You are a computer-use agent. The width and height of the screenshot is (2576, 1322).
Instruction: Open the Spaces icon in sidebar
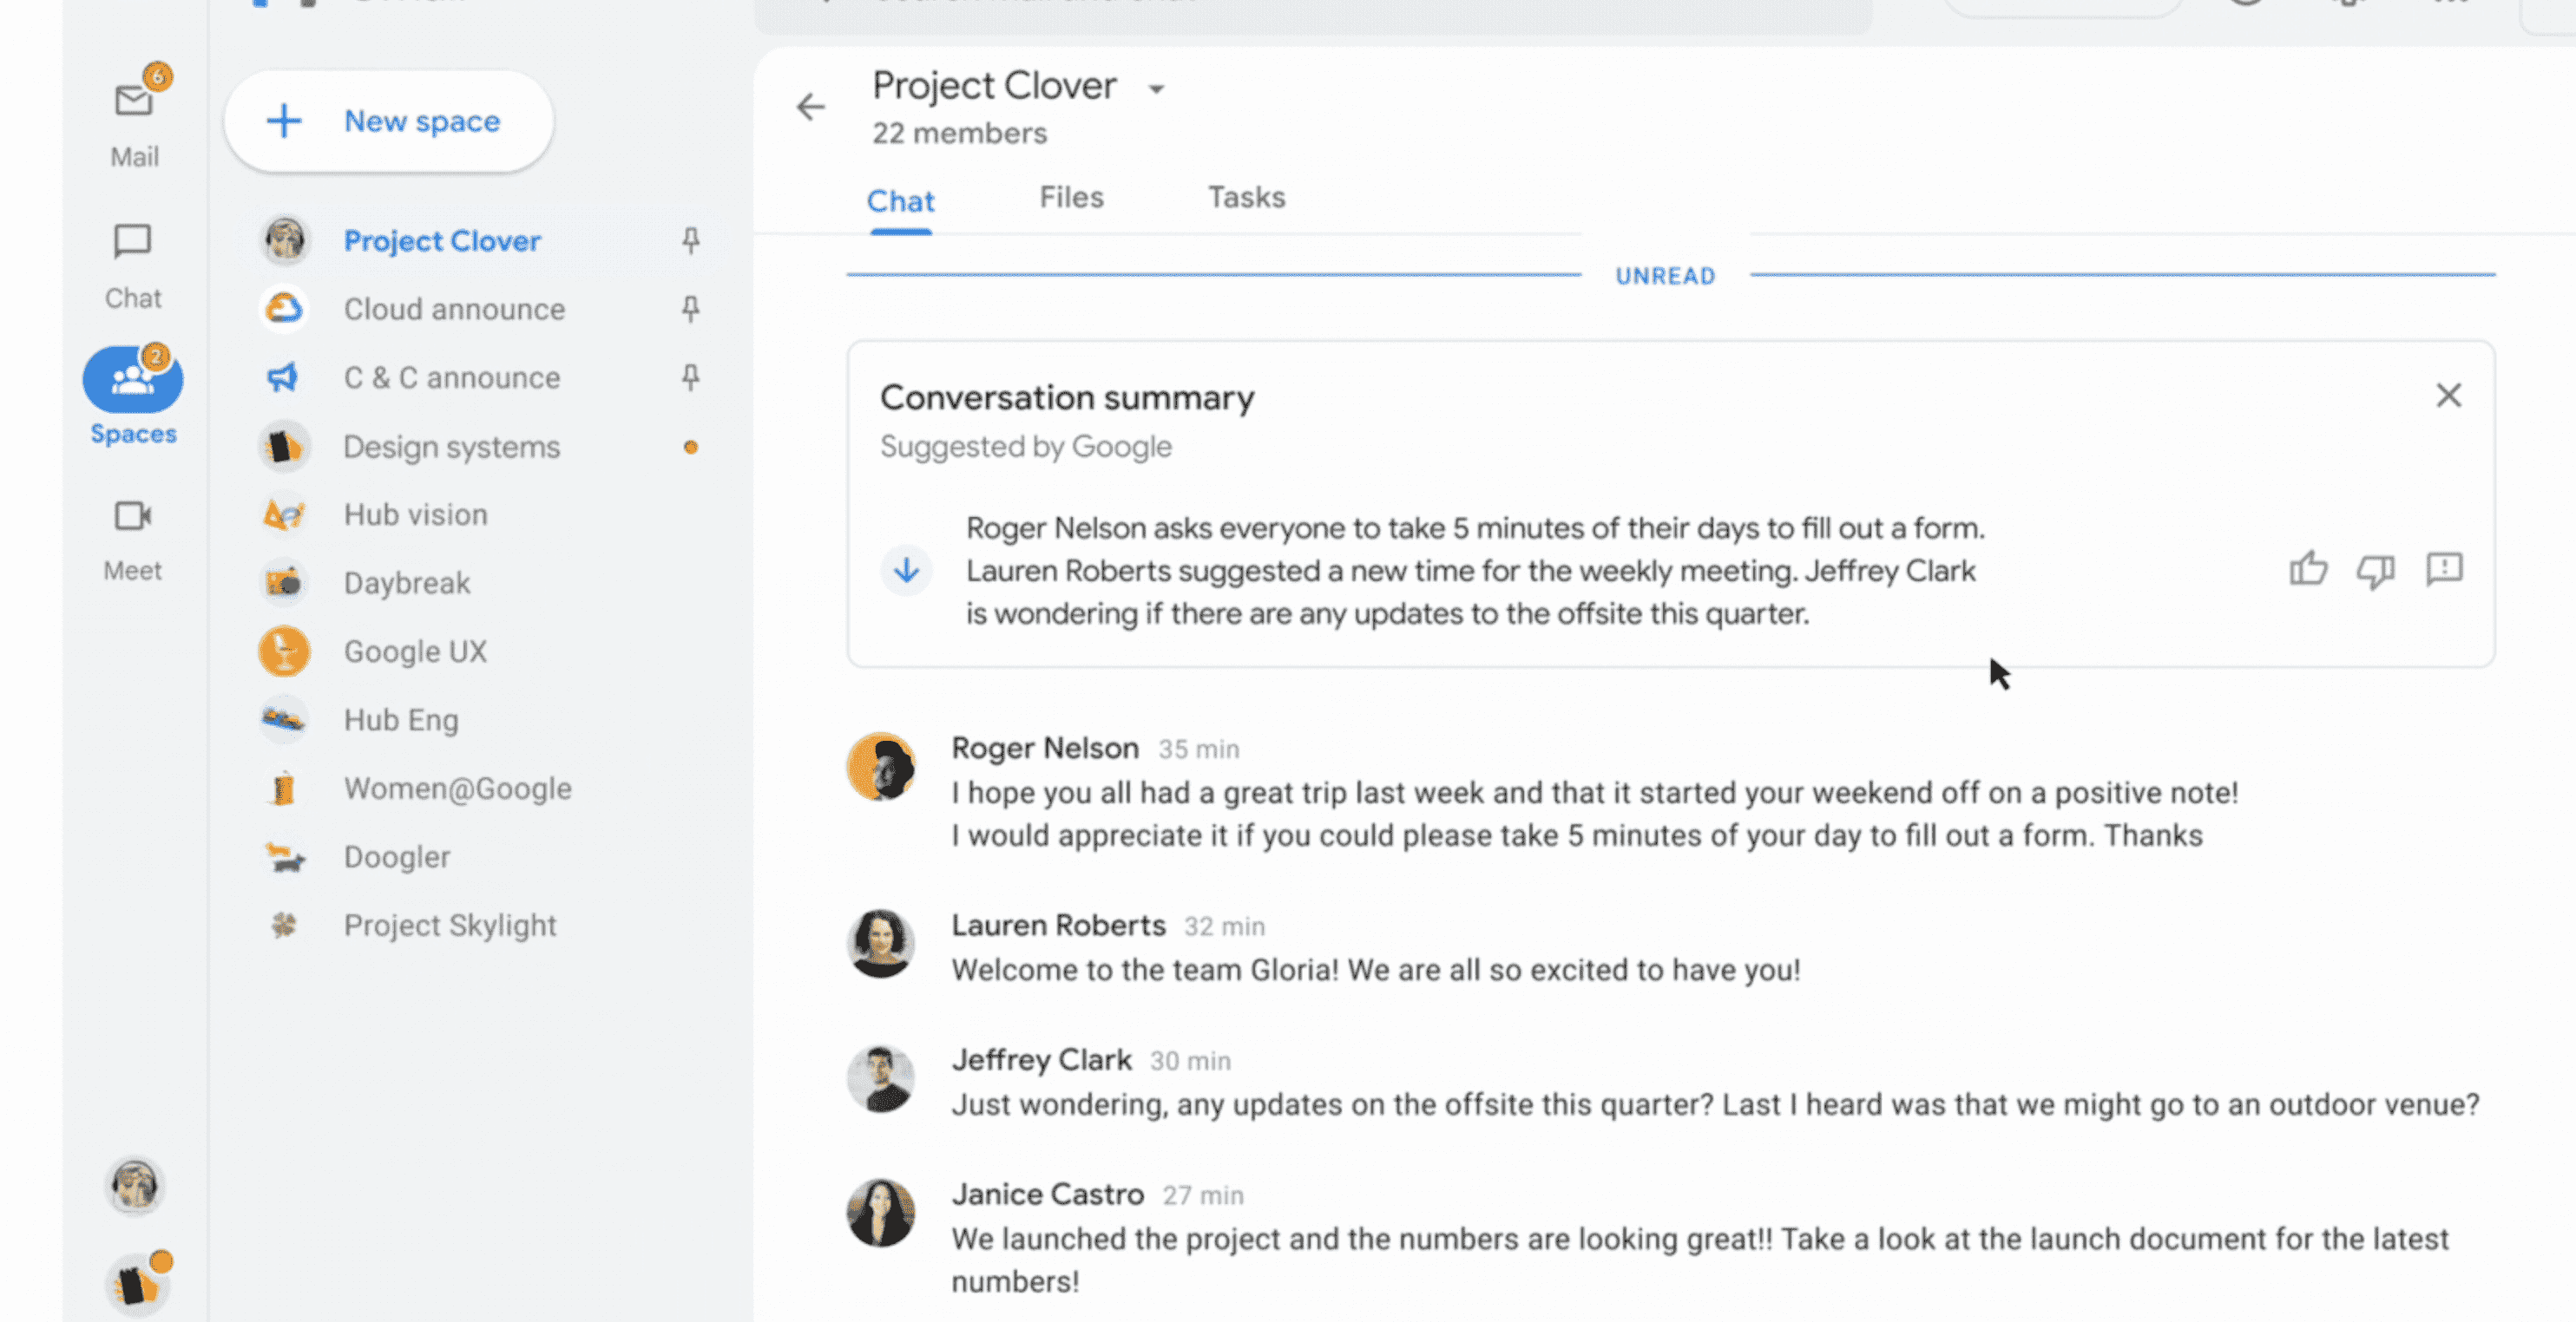click(132, 379)
